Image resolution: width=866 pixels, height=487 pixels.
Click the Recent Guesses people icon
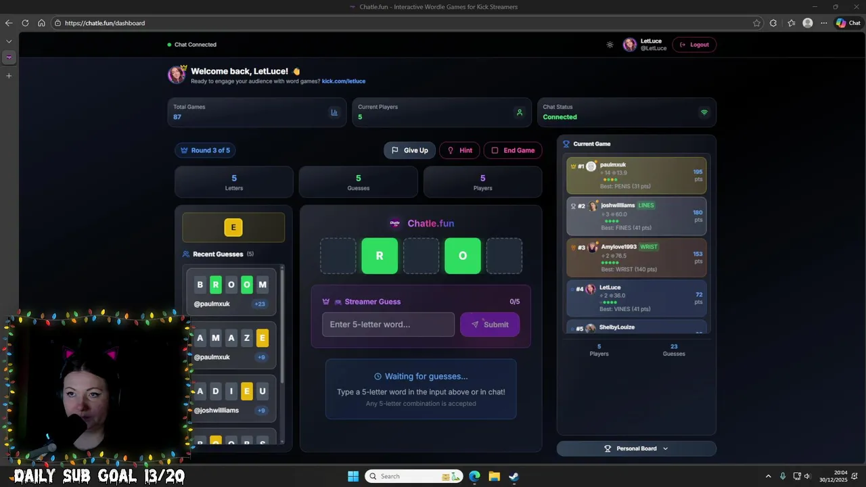[x=186, y=254]
